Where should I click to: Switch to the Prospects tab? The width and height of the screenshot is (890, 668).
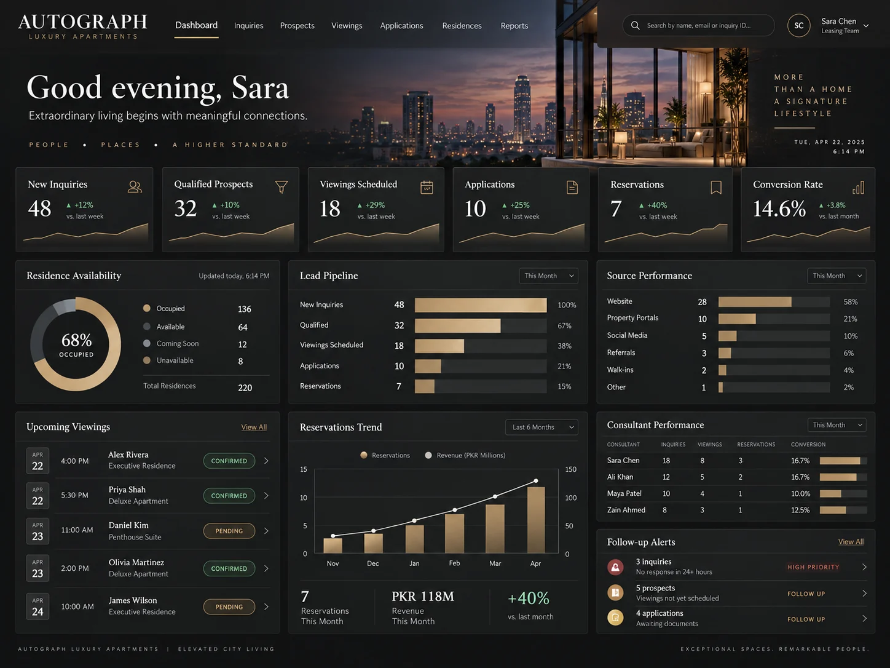pyautogui.click(x=297, y=26)
